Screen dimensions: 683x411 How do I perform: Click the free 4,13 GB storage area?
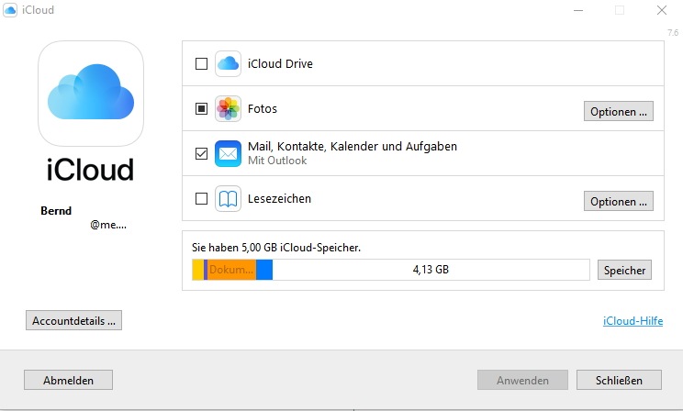[431, 270]
